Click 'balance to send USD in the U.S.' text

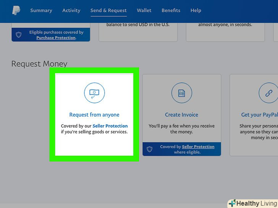tap(138, 25)
